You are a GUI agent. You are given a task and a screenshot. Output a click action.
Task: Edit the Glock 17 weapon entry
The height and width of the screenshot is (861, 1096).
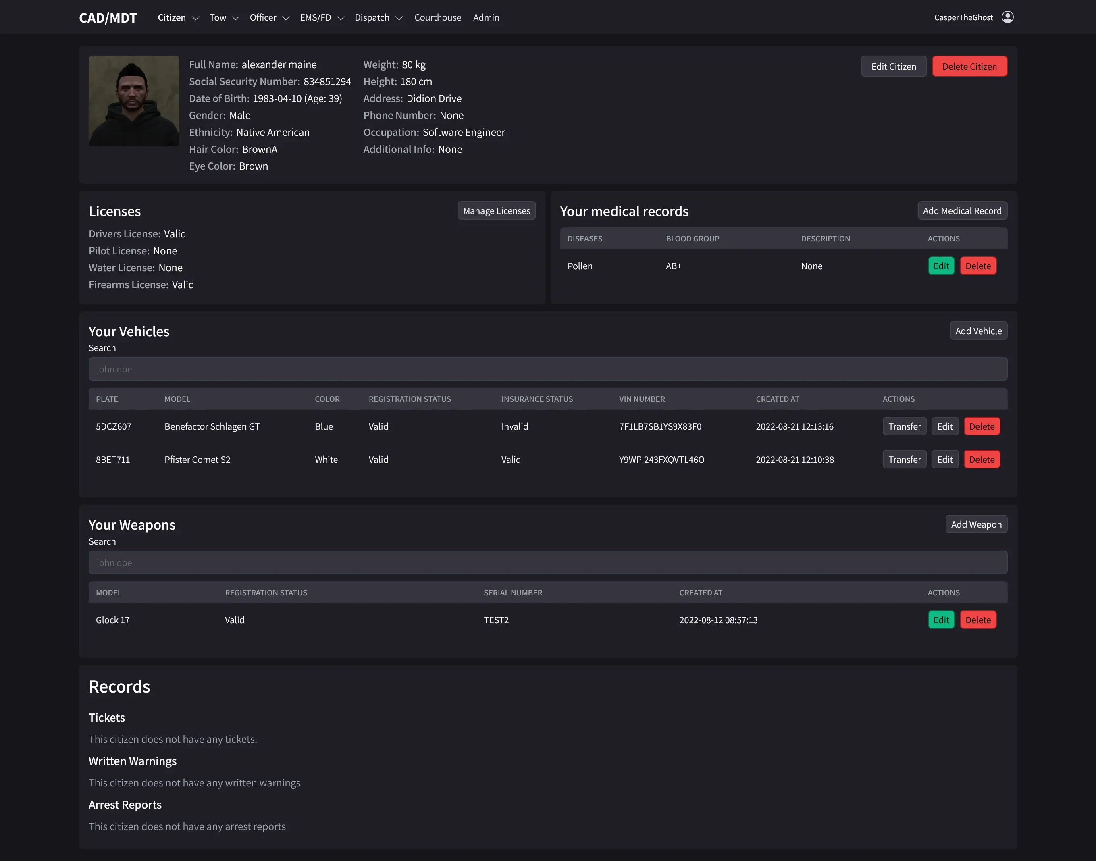(x=941, y=620)
